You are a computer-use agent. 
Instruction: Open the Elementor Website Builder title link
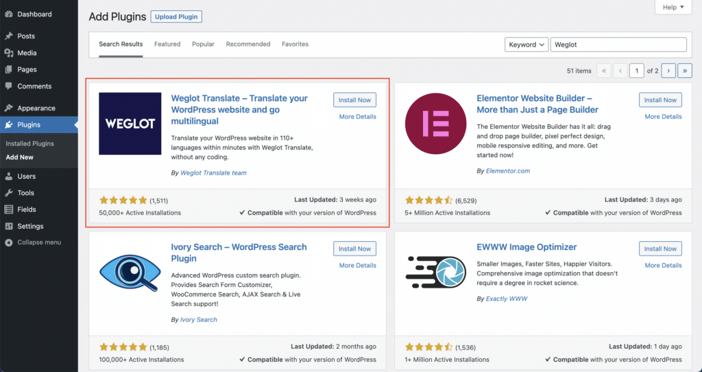tap(537, 104)
